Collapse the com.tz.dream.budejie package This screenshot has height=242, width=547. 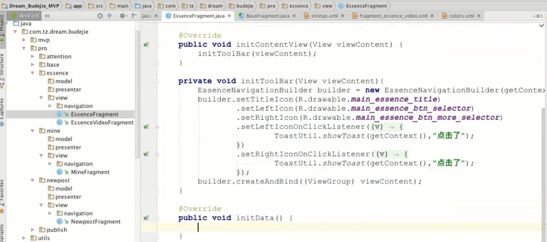click(x=15, y=32)
